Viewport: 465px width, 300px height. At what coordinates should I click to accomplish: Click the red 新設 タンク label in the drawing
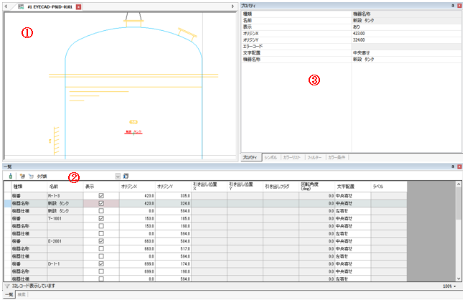pos(133,132)
